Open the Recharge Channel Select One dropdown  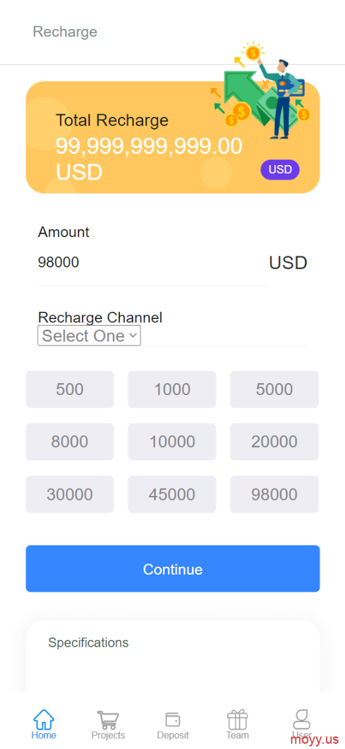click(x=89, y=336)
